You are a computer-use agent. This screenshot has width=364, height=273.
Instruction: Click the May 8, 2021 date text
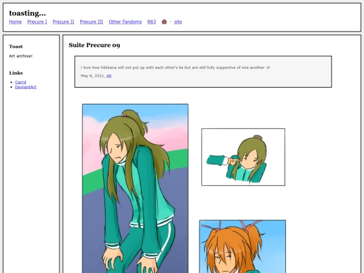pyautogui.click(x=92, y=76)
